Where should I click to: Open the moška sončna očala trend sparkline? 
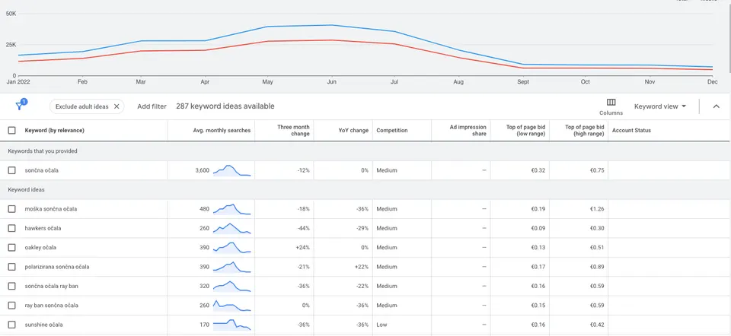(x=232, y=209)
